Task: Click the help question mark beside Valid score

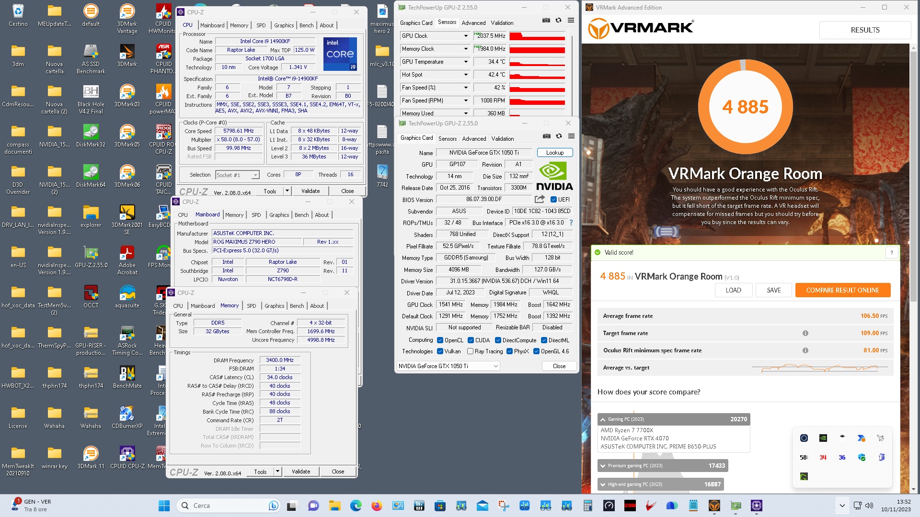Action: [x=892, y=252]
